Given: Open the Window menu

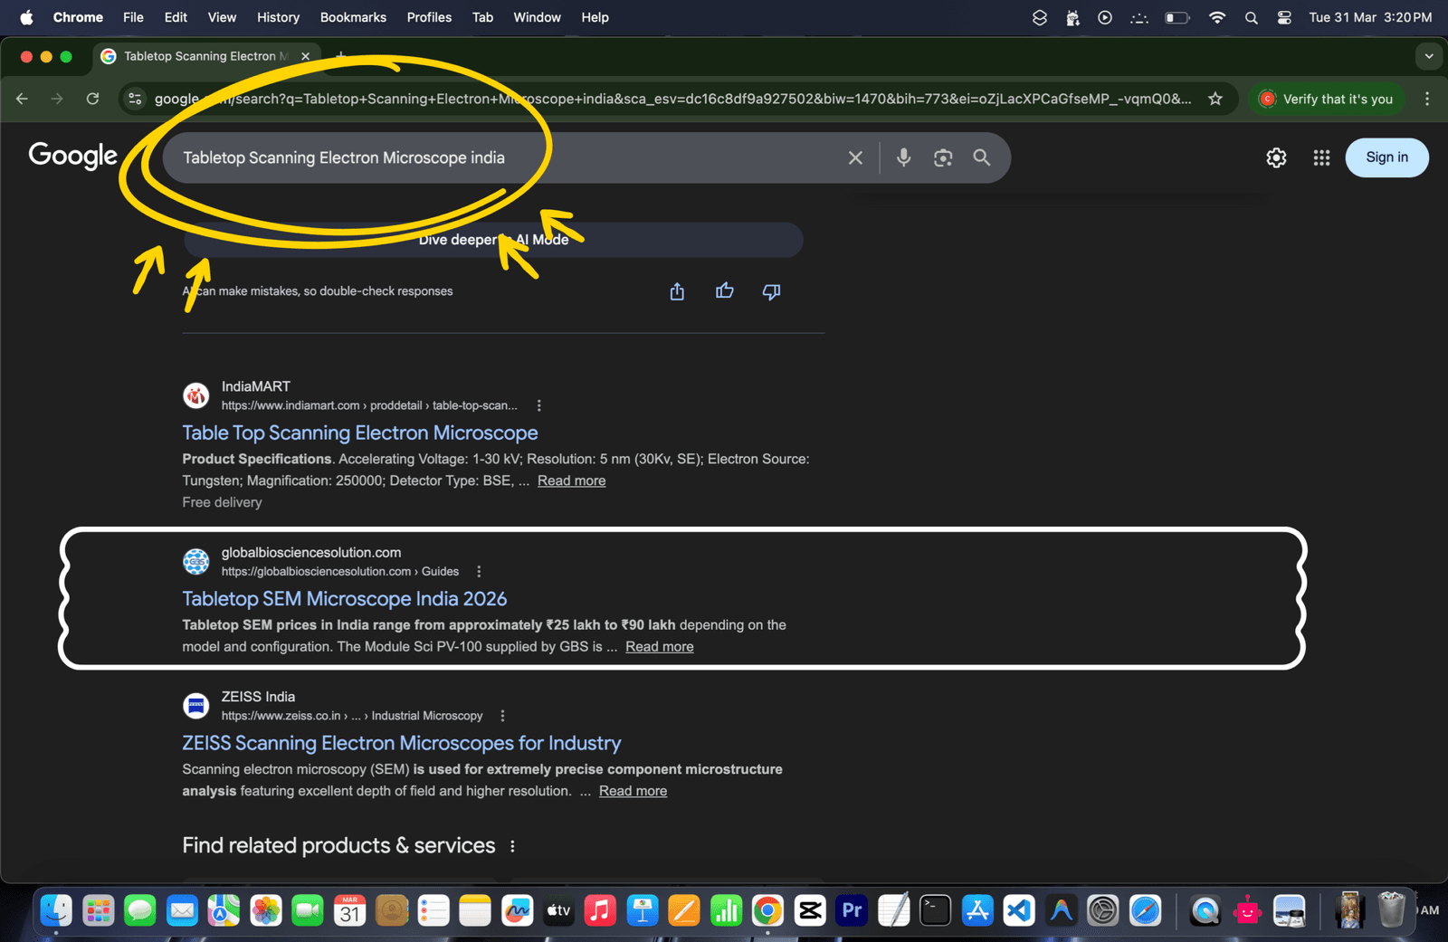Looking at the screenshot, I should pos(537,17).
